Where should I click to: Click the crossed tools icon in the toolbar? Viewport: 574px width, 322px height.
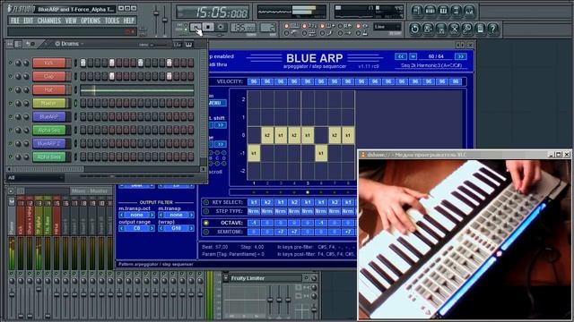tap(454, 29)
